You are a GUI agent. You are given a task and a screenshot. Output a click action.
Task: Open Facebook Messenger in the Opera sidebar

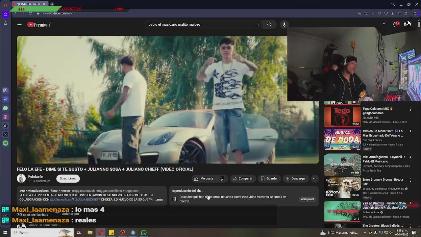tap(5, 99)
